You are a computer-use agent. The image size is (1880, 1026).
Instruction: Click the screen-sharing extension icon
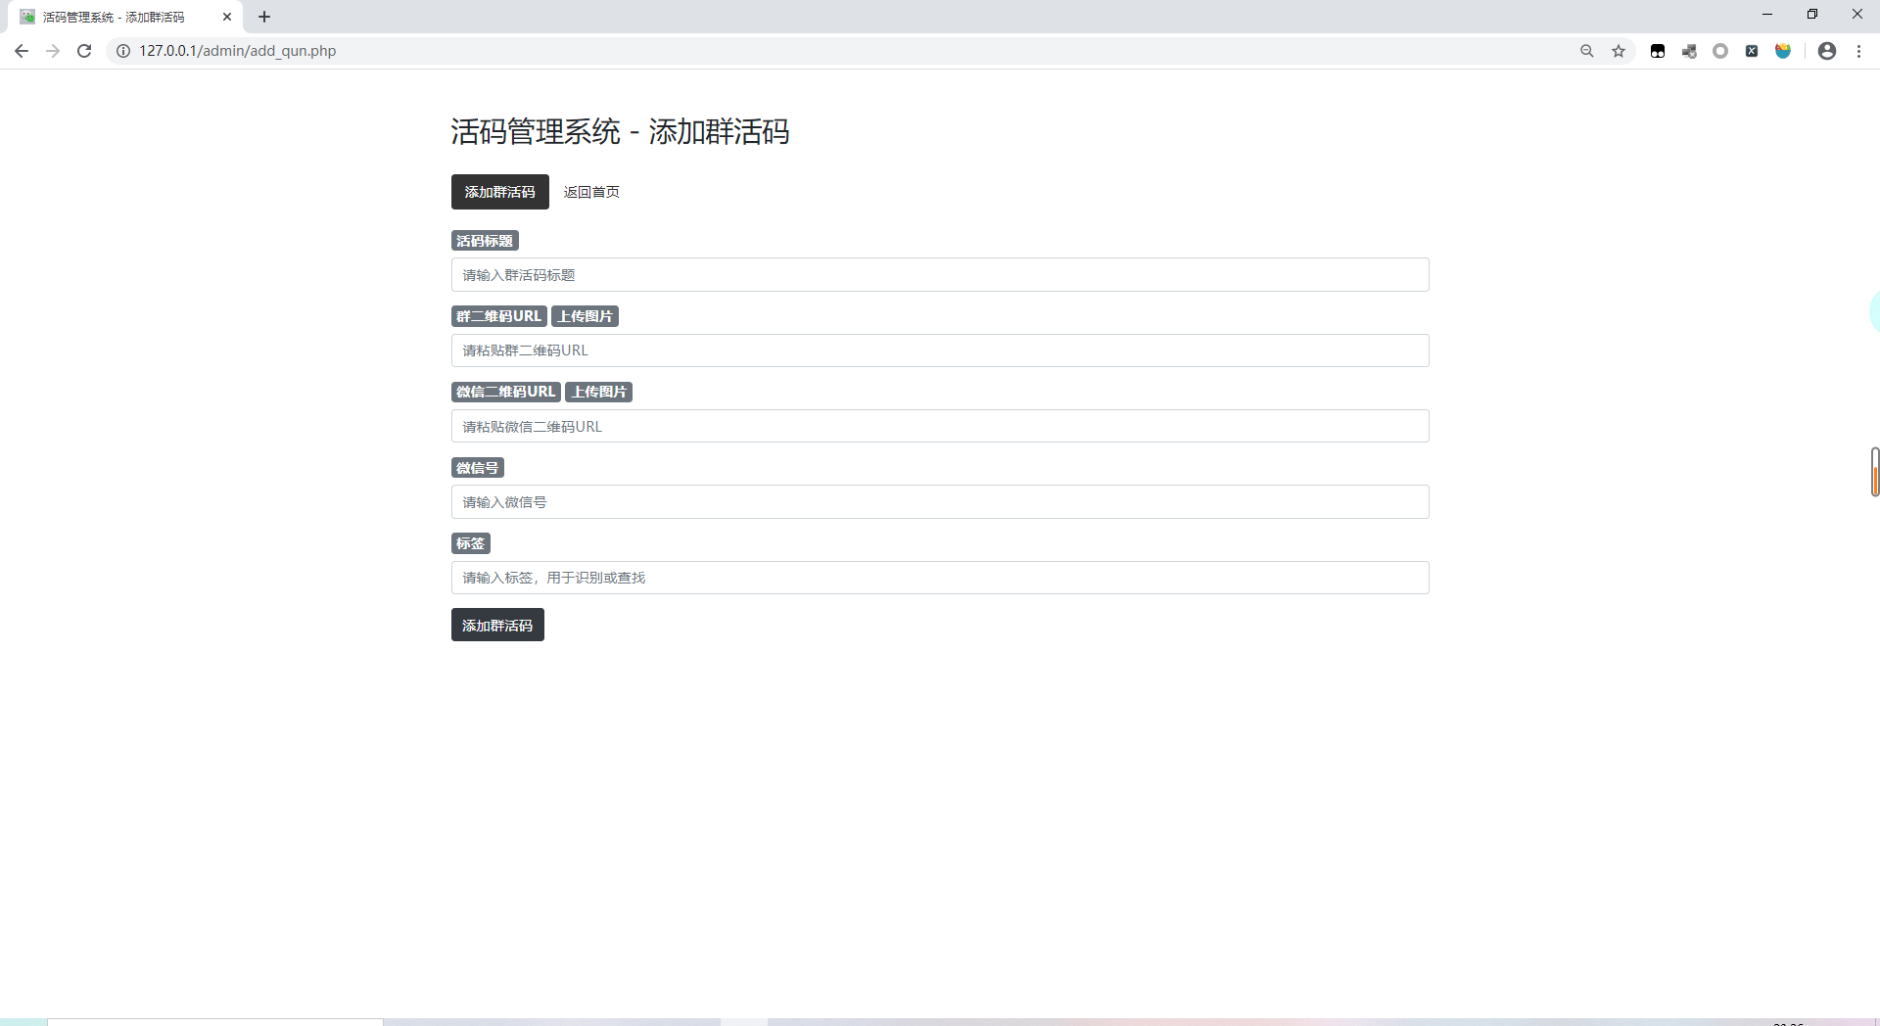click(x=1689, y=51)
